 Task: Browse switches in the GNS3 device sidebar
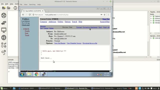(x=4, y=23)
